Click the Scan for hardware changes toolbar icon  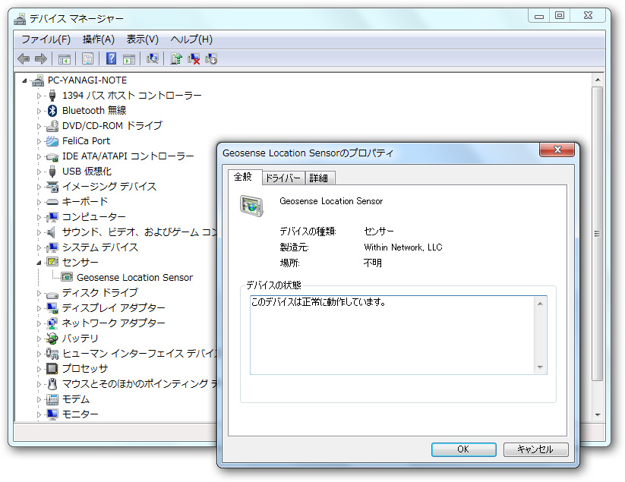click(x=152, y=59)
